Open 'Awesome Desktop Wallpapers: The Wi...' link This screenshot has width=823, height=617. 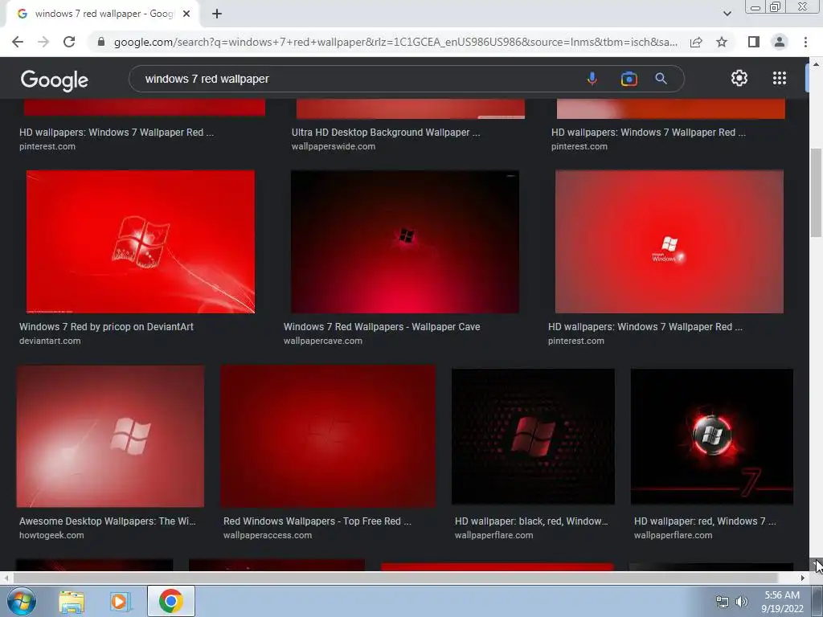coord(107,521)
